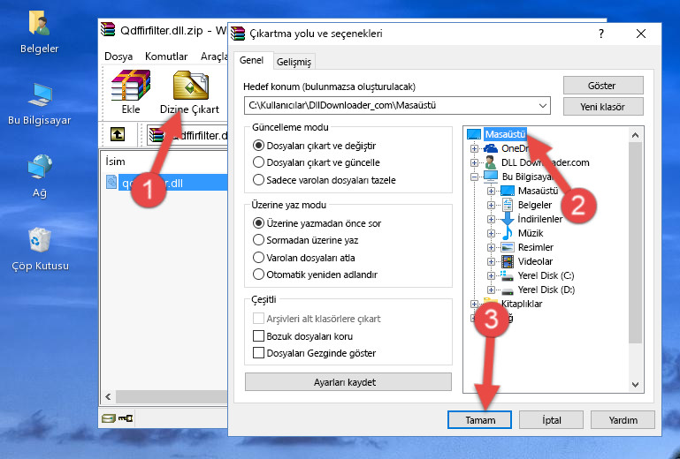The image size is (680, 459).
Task: Select 'Dosyaları çıkart ve değiştir' option
Action: [x=258, y=146]
